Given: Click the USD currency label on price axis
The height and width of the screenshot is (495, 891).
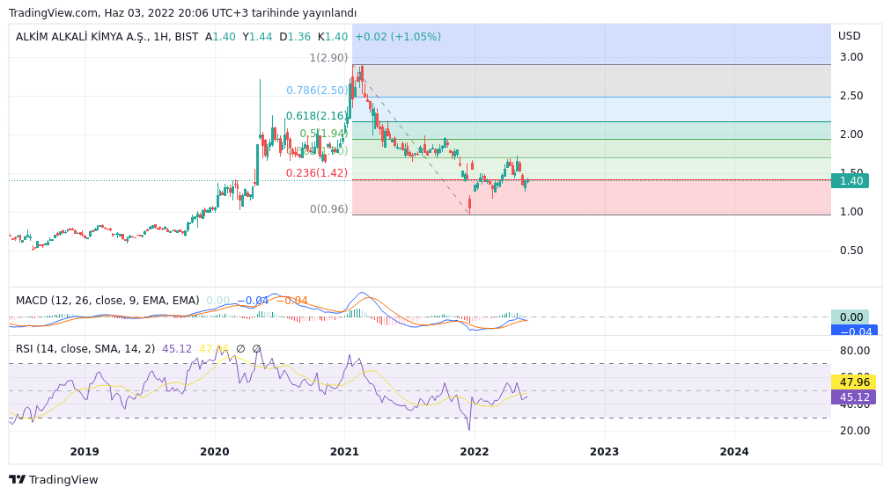Looking at the screenshot, I should coord(849,36).
